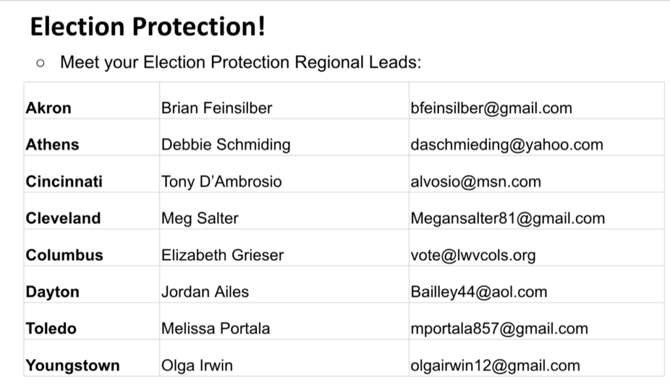Select the Melissa Portala name cell
Screen dimensions: 670x383
[x=215, y=328]
